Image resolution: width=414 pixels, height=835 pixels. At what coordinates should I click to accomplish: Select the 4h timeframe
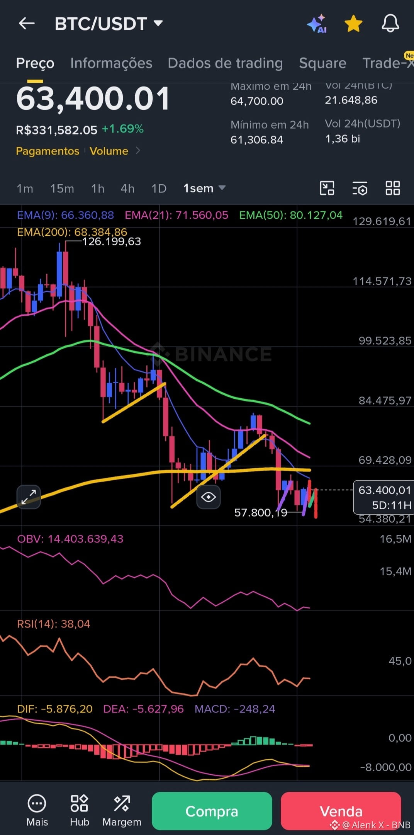click(127, 189)
